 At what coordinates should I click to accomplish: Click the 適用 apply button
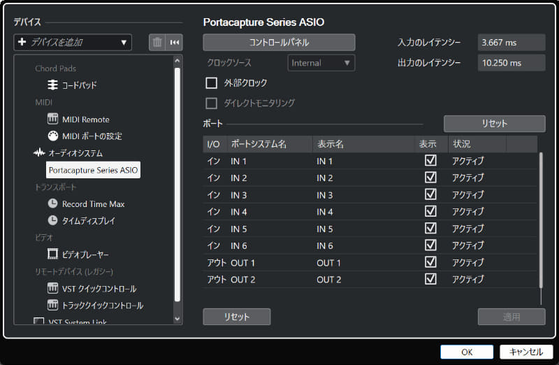click(511, 317)
